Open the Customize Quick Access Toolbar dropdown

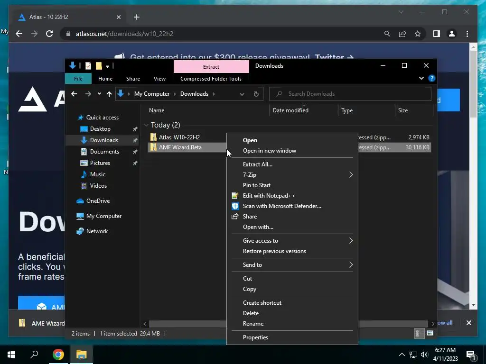107,66
